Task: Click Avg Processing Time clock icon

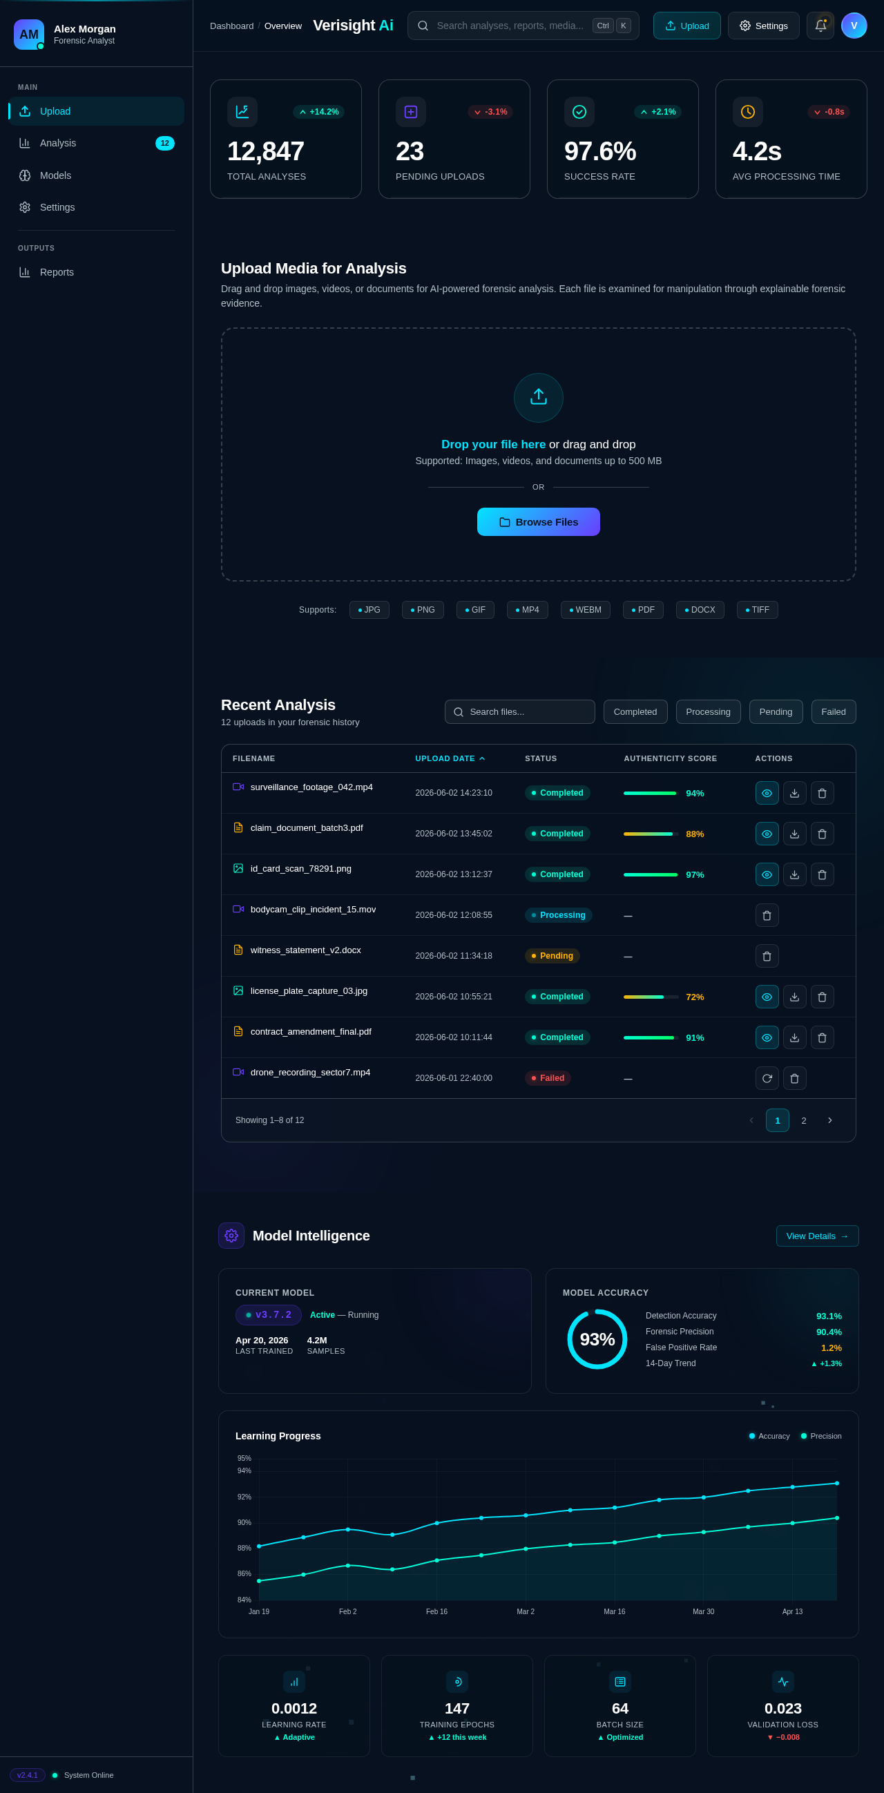Action: [x=747, y=112]
